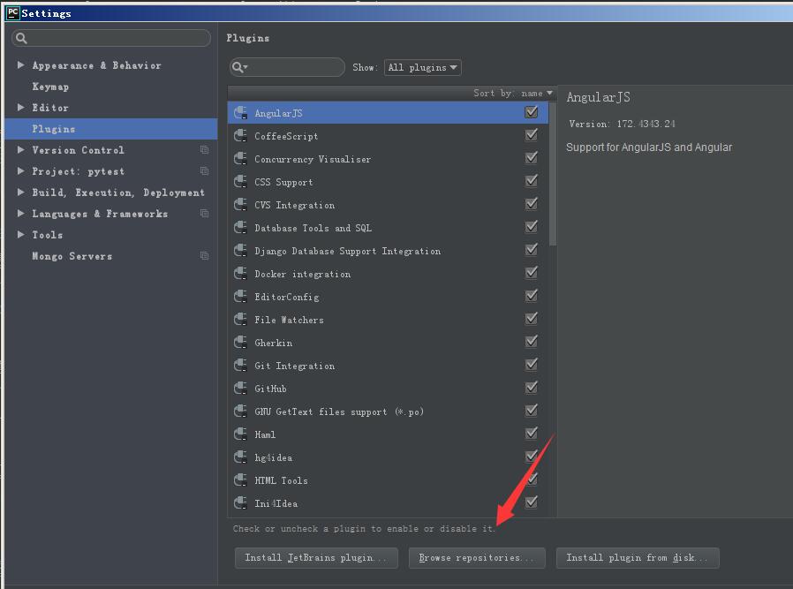Viewport: 793px width, 589px height.
Task: Select Plugins in the settings tree
Action: [x=110, y=129]
